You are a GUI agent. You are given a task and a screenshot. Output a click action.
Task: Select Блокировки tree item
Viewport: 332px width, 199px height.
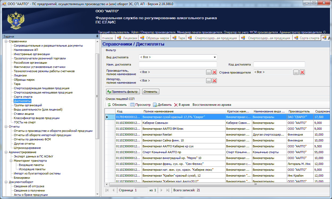22,178
